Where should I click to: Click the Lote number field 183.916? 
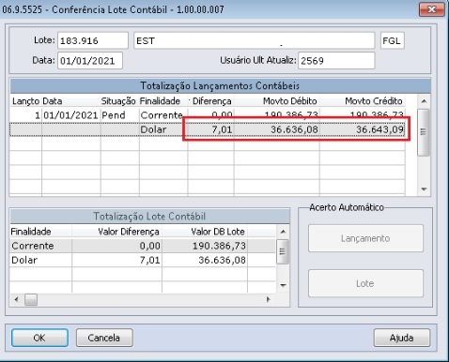(93, 40)
